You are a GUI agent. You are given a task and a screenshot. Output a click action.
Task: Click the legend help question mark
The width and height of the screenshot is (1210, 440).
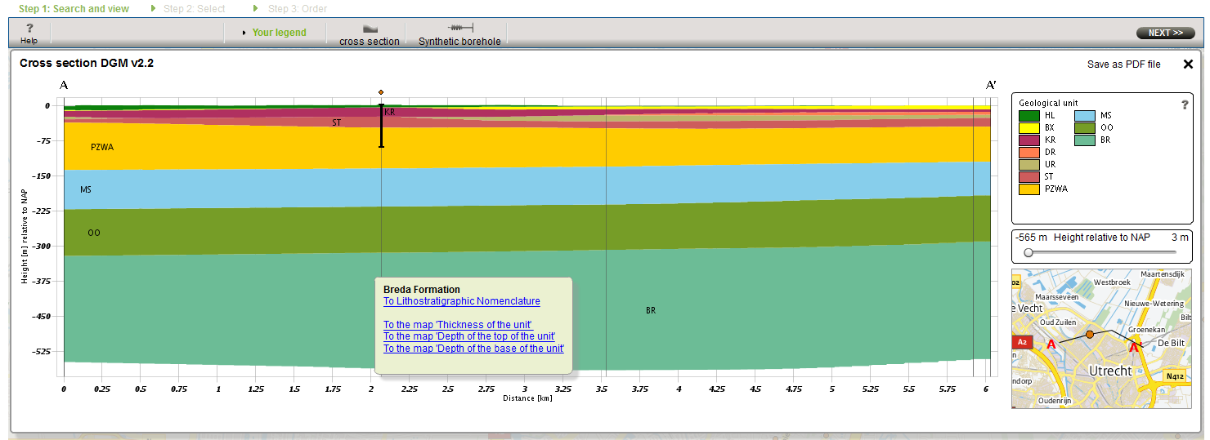[1185, 104]
